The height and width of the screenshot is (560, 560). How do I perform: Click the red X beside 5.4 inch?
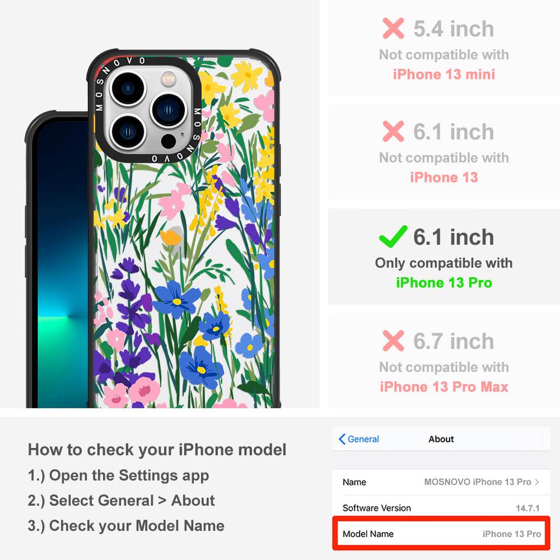coord(393,28)
